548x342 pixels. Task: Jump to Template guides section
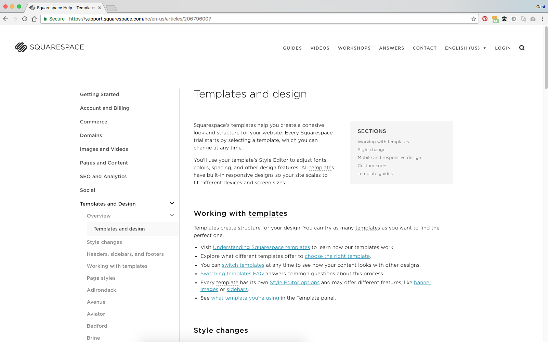[x=375, y=174]
